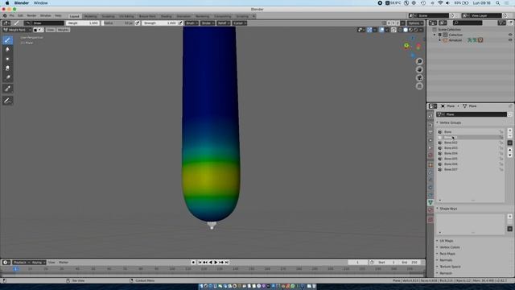Open the Falloff settings dropdown
Viewport: 515px width, 290px height.
point(224,23)
